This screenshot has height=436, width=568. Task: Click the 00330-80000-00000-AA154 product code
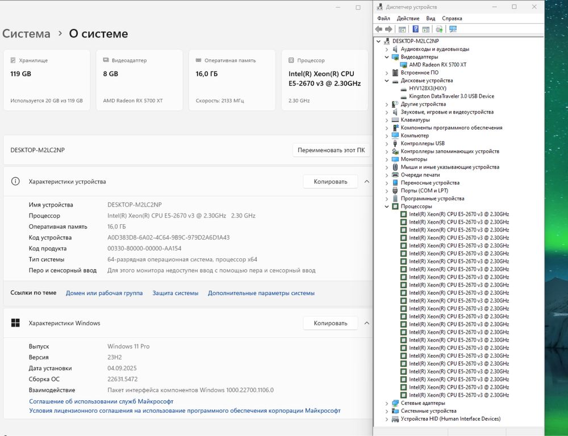(x=144, y=249)
